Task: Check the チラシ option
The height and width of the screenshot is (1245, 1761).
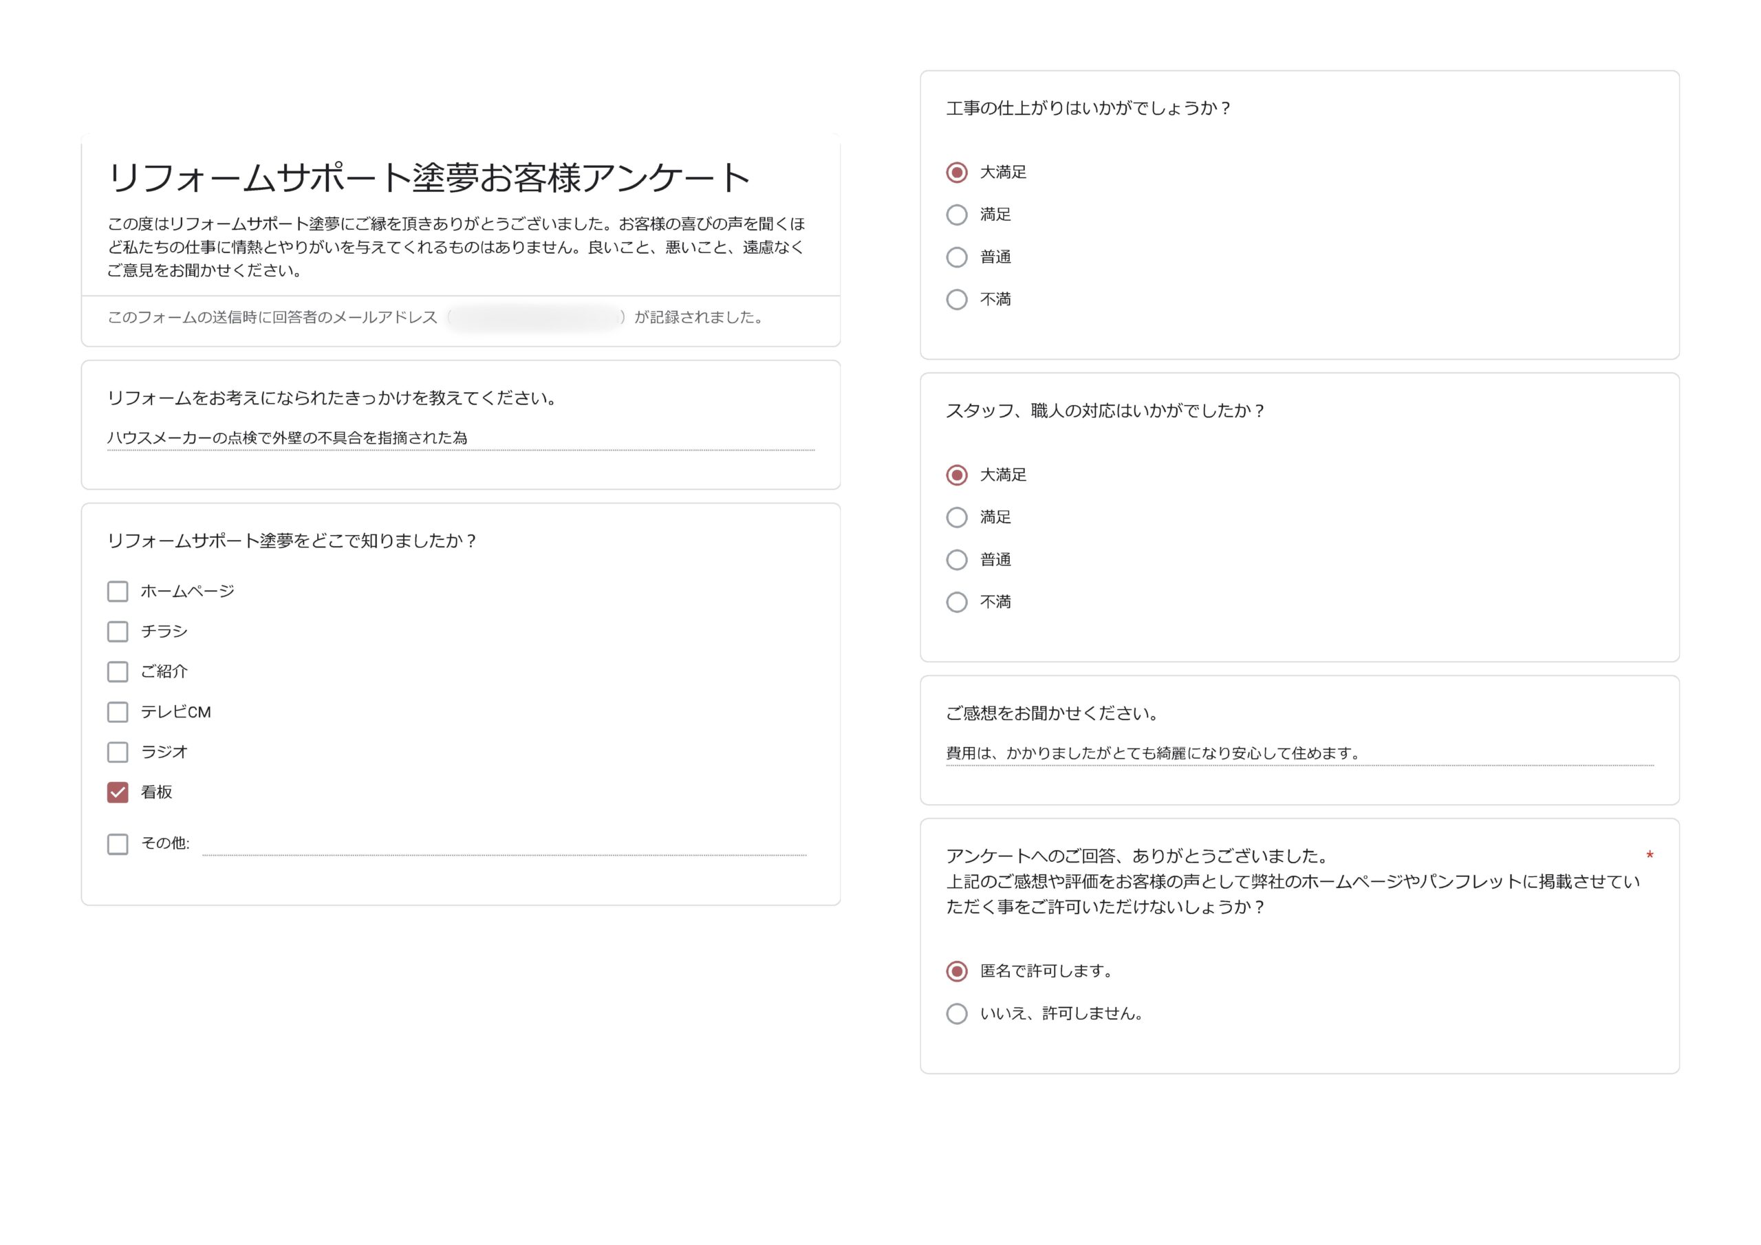Action: tap(118, 631)
